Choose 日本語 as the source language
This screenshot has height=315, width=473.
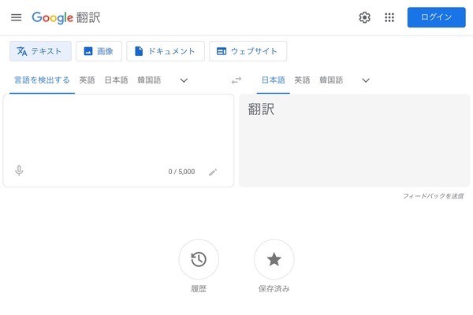click(x=116, y=80)
